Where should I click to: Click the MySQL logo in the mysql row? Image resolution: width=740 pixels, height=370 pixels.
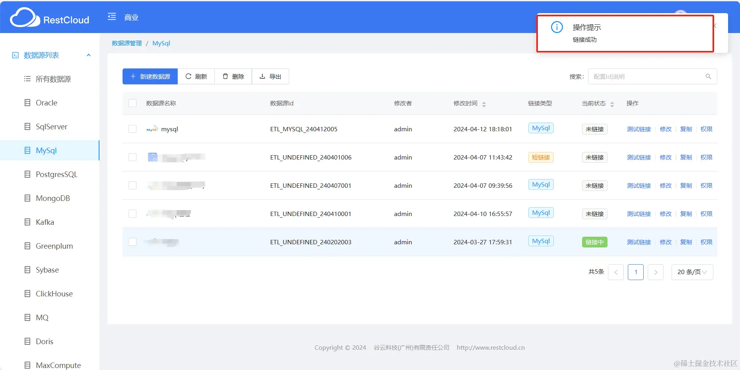[152, 129]
